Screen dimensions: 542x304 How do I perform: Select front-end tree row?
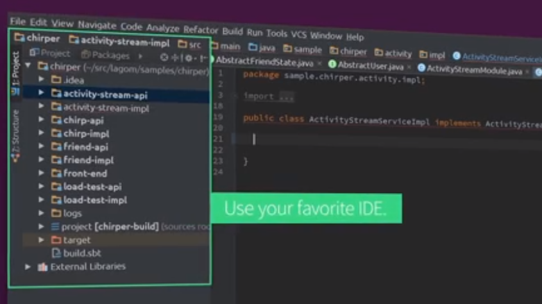[116, 173]
